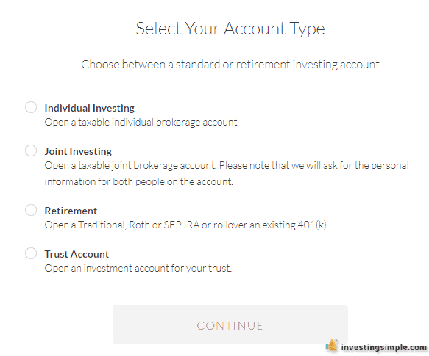Choose the Trust Account radio button
Viewport: 429px width, 356px height.
[31, 253]
